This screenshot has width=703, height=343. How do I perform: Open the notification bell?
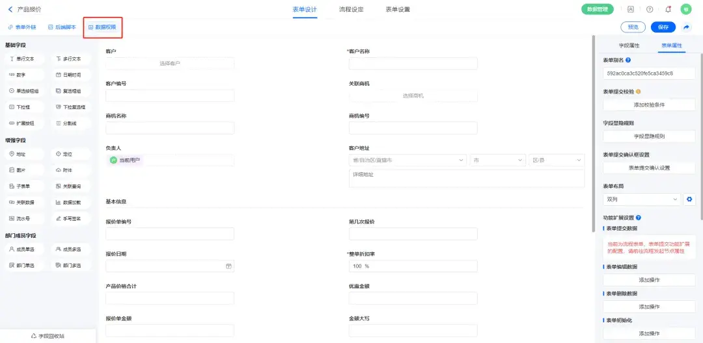668,9
